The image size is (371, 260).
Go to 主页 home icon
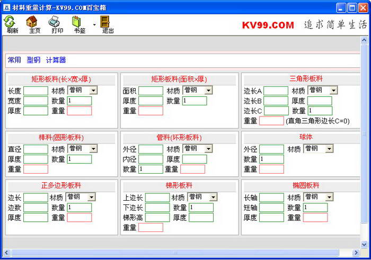coord(33,24)
